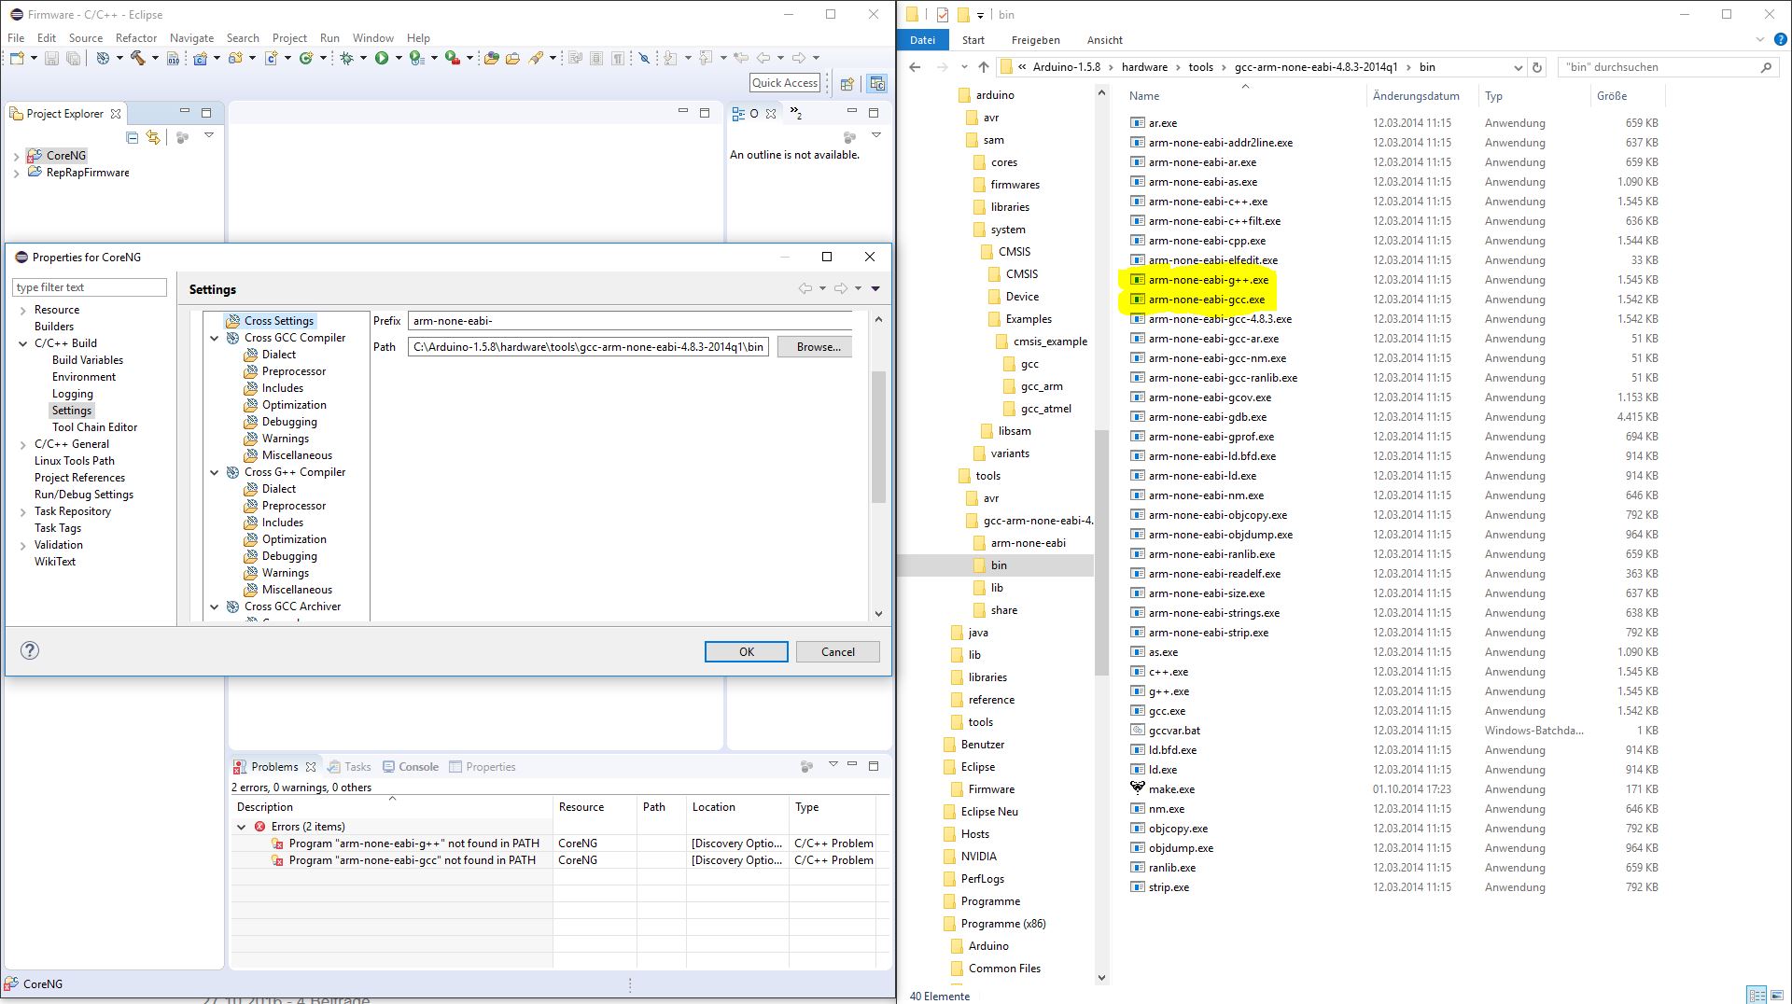Open the Project menu in Eclipse
Image resolution: width=1792 pixels, height=1004 pixels.
tap(290, 38)
